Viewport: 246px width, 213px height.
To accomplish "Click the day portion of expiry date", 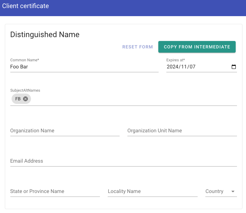I will [x=192, y=67].
